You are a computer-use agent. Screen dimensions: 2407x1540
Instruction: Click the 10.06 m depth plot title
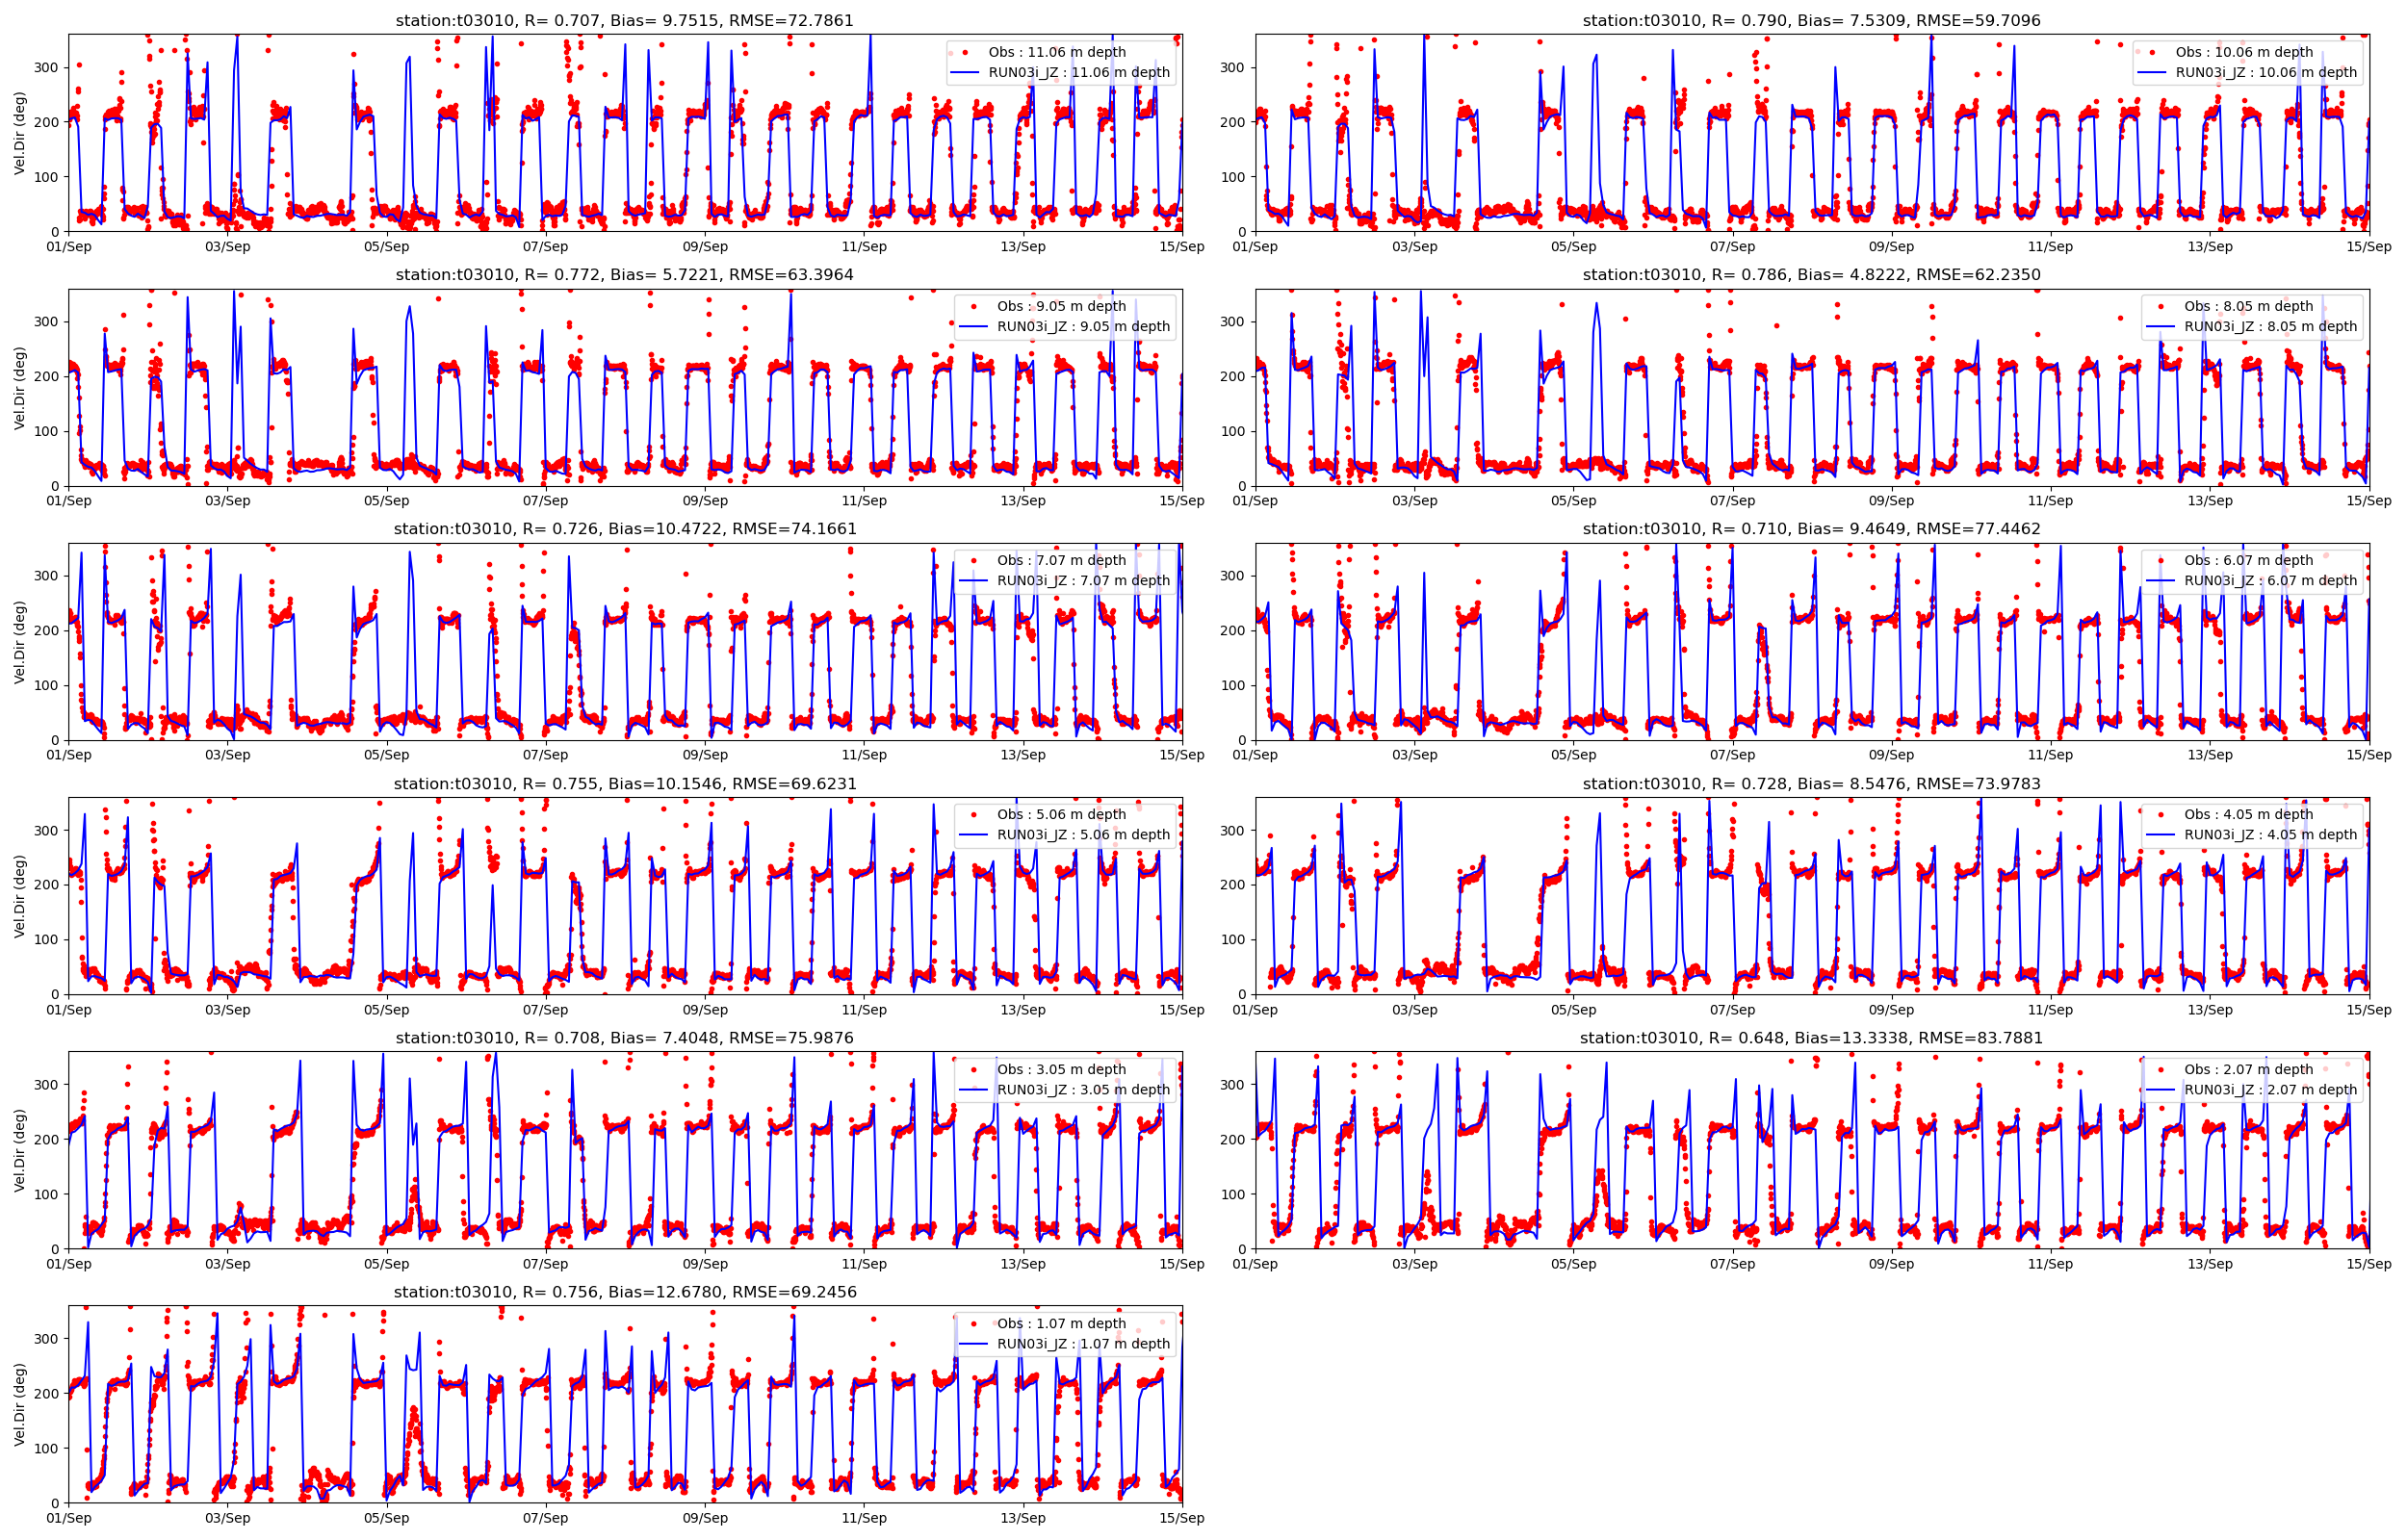[1811, 20]
